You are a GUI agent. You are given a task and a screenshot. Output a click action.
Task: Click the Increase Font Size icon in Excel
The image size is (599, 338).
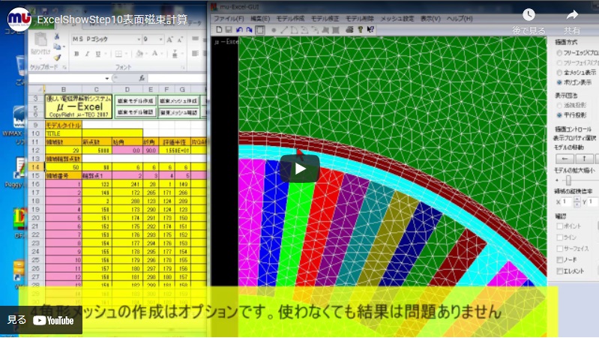[169, 39]
